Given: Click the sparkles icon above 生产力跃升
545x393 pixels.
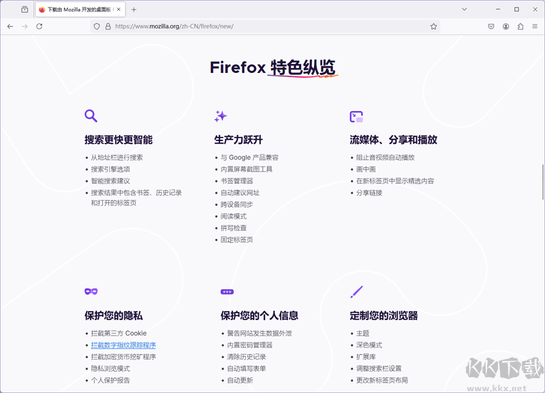Looking at the screenshot, I should pyautogui.click(x=220, y=116).
